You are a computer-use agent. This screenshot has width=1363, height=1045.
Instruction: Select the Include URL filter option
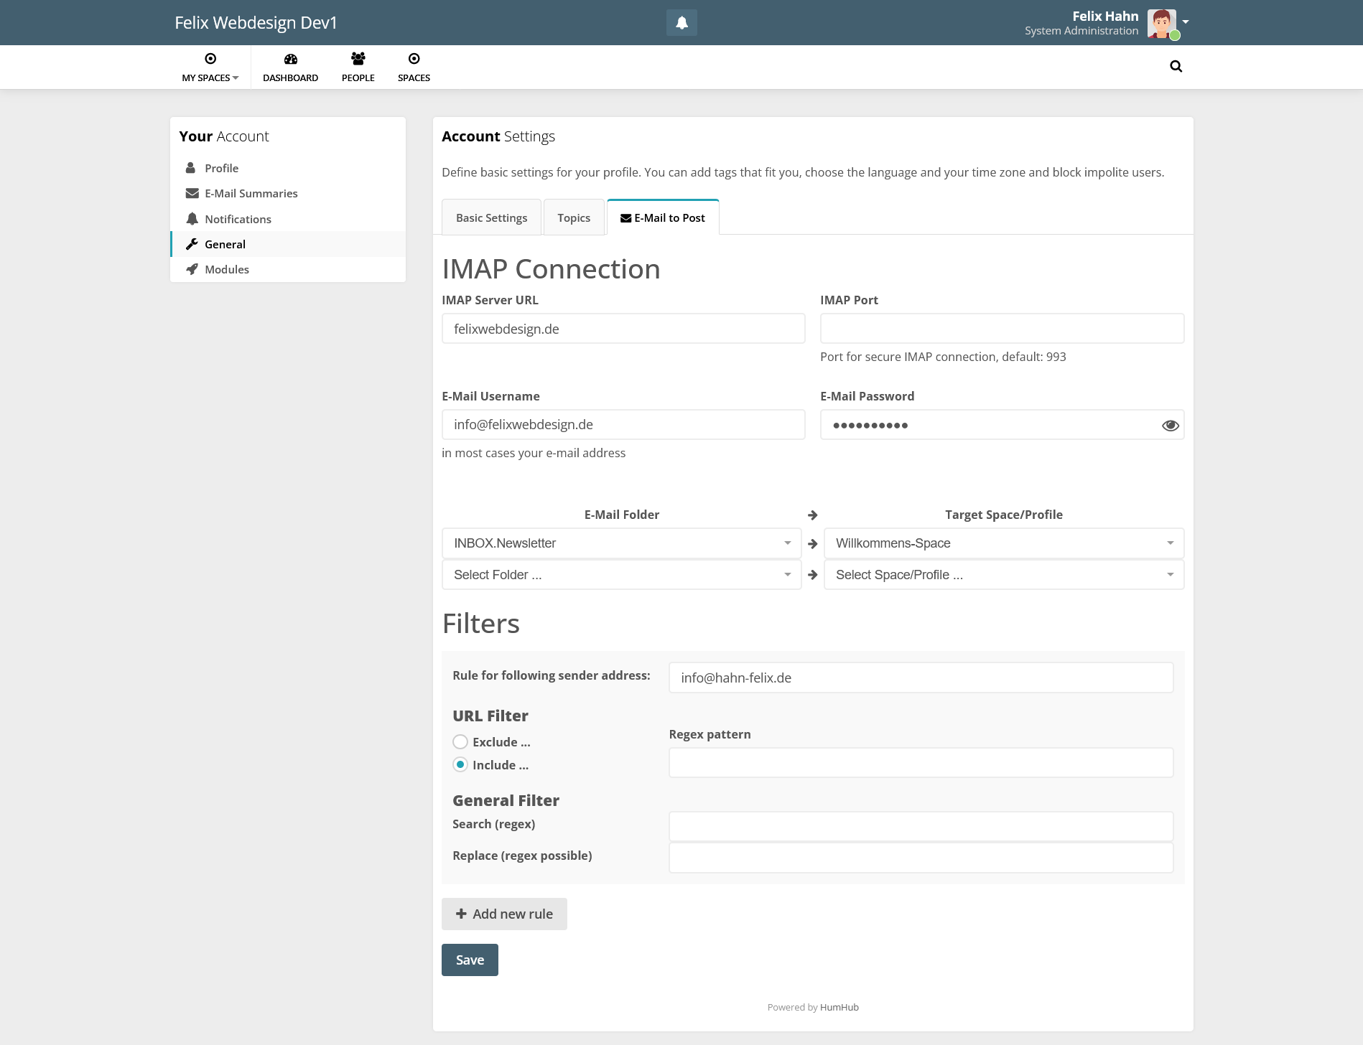point(460,765)
